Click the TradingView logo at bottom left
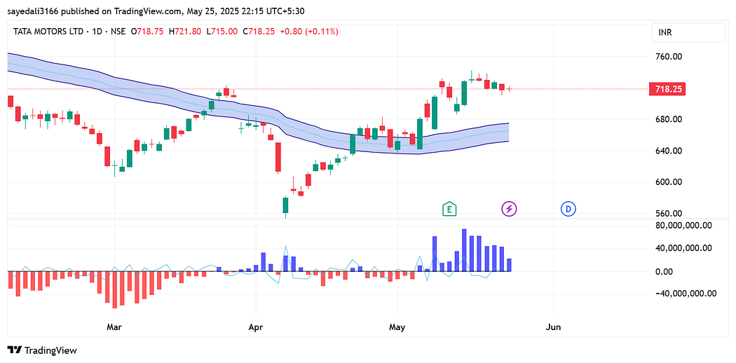 [42, 350]
